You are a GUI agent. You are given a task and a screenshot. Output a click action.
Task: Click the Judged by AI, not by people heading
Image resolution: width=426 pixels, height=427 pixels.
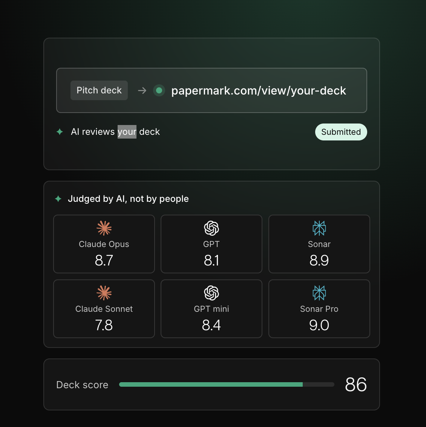coord(128,199)
